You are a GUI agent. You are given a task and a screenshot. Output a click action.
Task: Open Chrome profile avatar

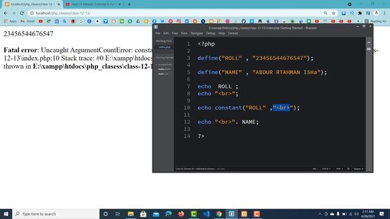pyautogui.click(x=377, y=13)
